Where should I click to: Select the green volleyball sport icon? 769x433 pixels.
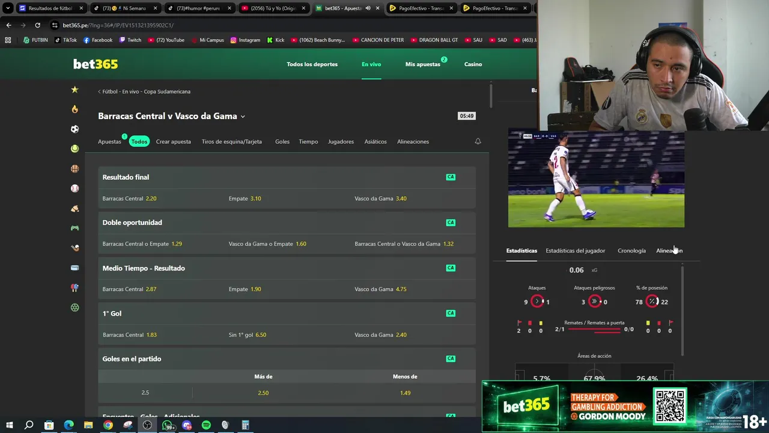click(74, 307)
